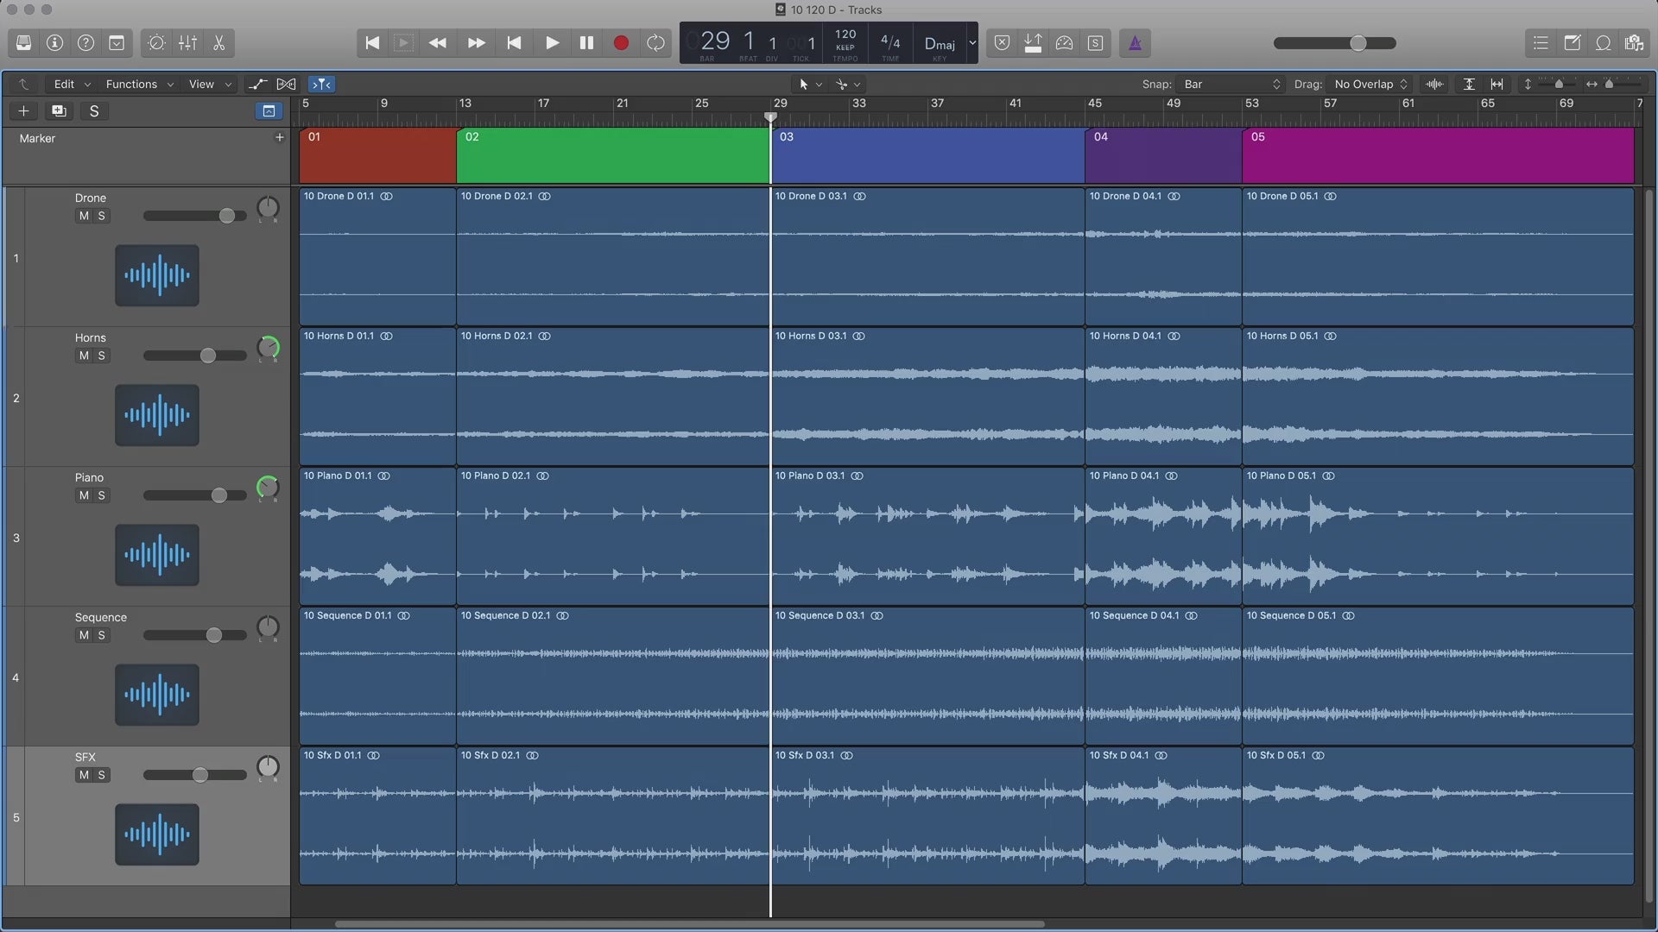Open the Mixer
Image resolution: width=1658 pixels, height=932 pixels.
[x=187, y=43]
